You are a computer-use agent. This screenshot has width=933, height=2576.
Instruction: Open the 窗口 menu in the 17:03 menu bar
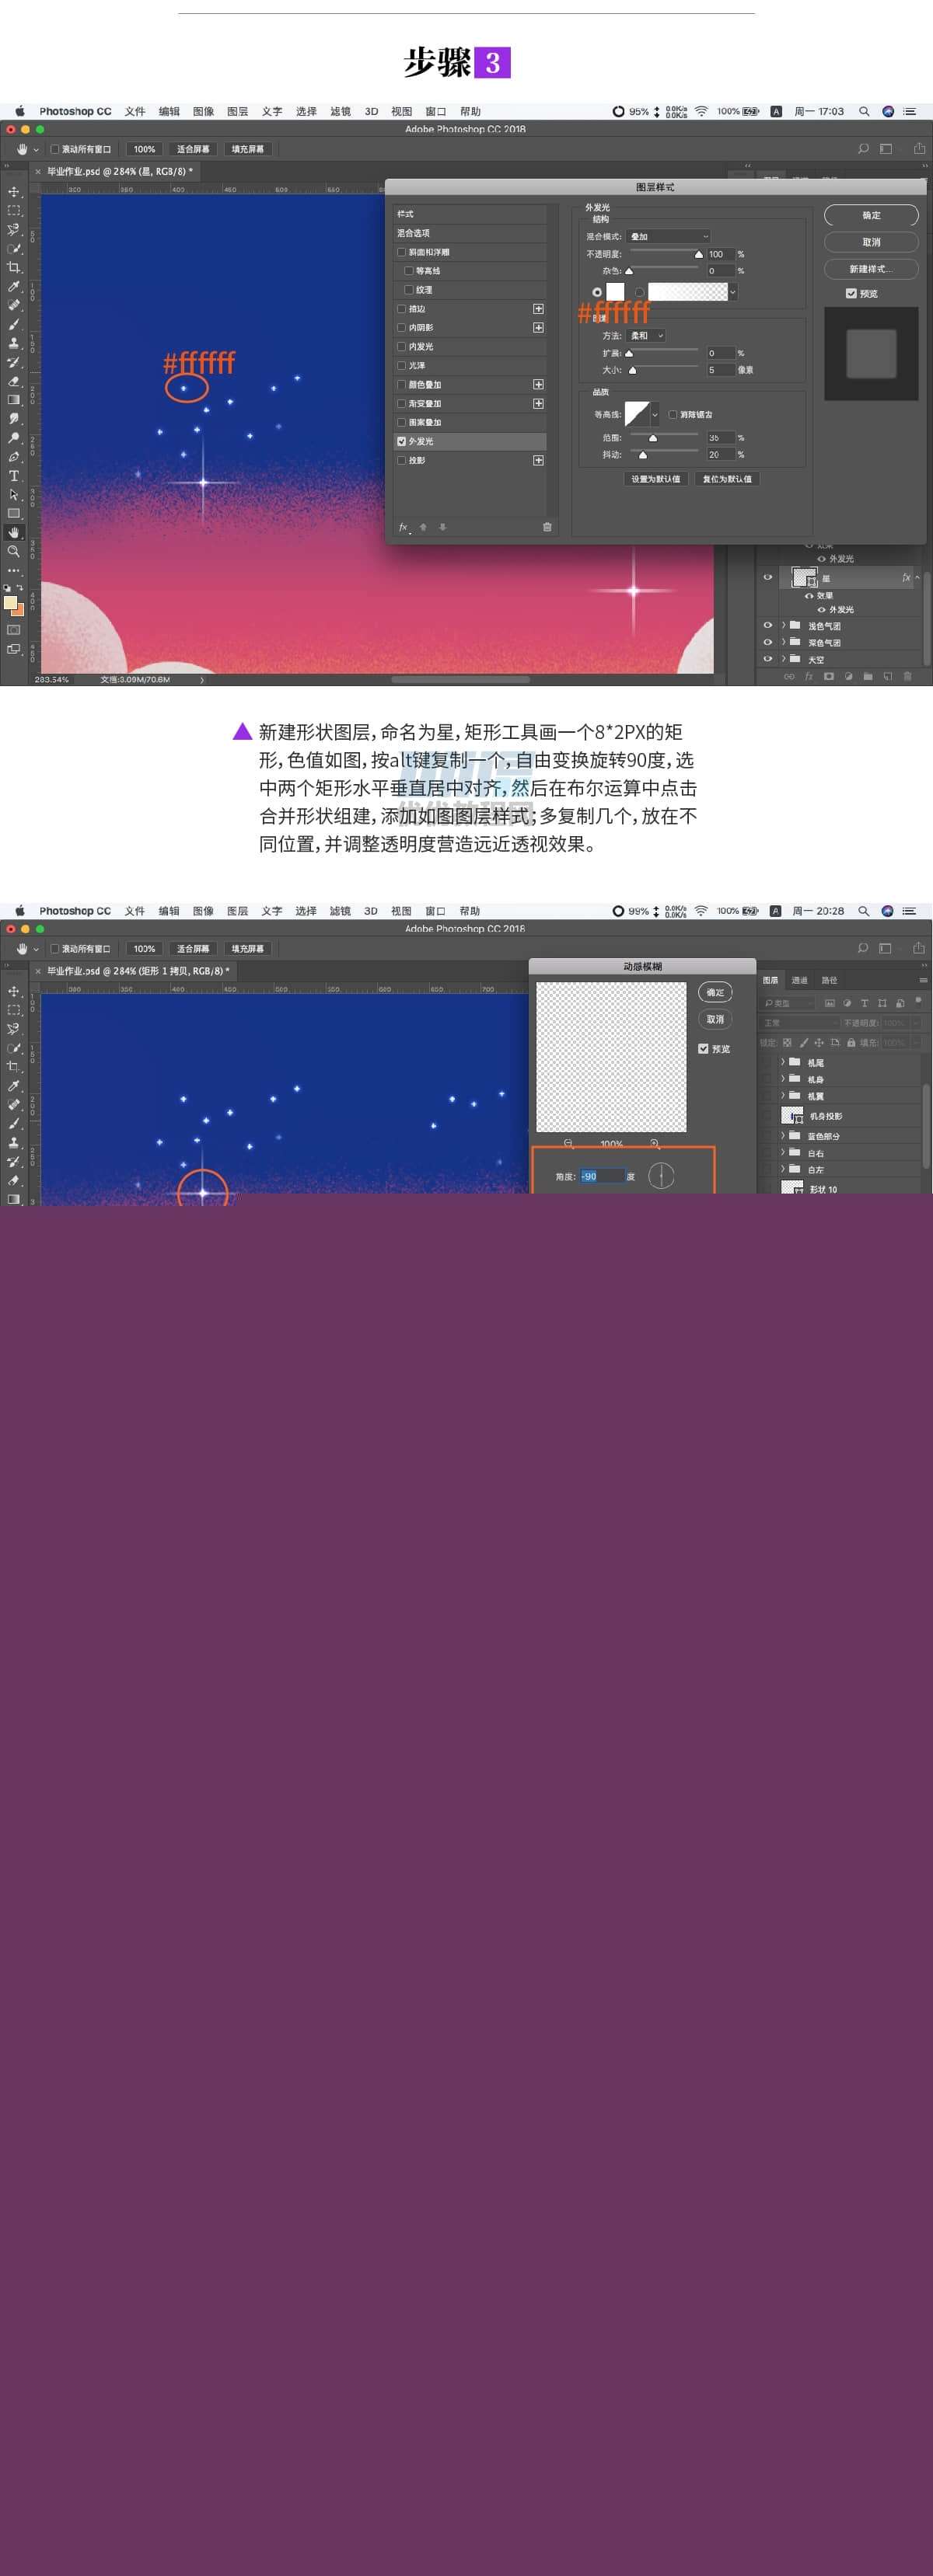pyautogui.click(x=435, y=111)
